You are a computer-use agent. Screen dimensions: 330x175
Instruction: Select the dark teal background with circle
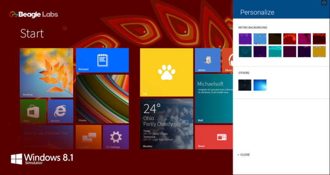point(245,52)
